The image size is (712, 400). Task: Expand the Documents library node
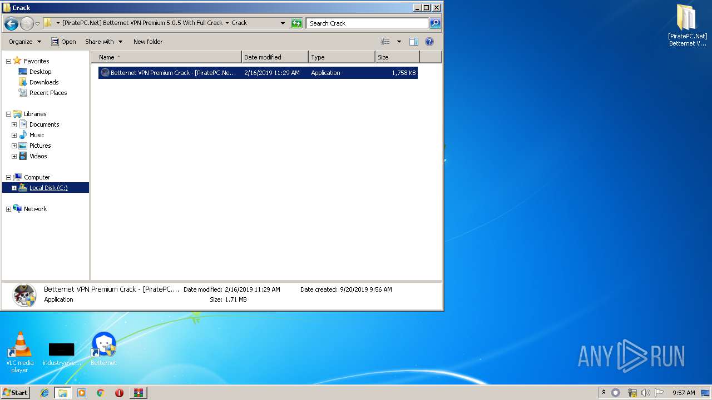(x=14, y=124)
